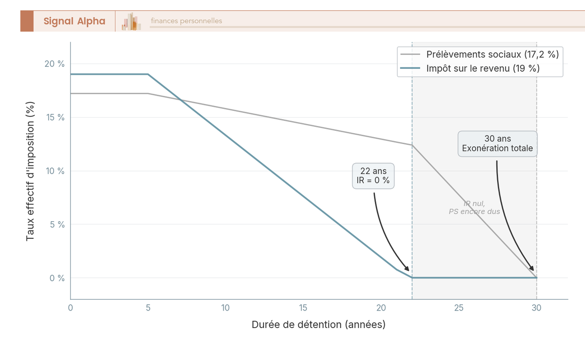
Task: Click the orange square beside Signal Alpha
Action: [x=27, y=21]
